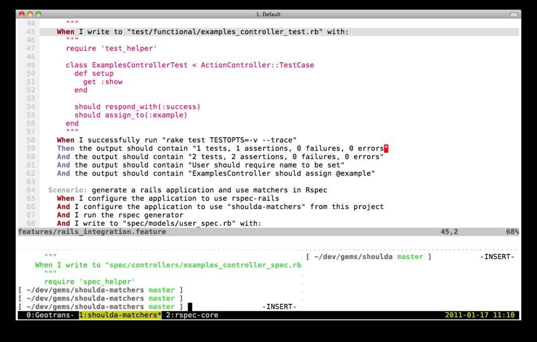Click the 'spec/models/user_spec.rb' line 68

click(159, 224)
